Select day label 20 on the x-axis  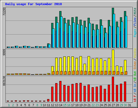pyautogui.click(x=85, y=105)
